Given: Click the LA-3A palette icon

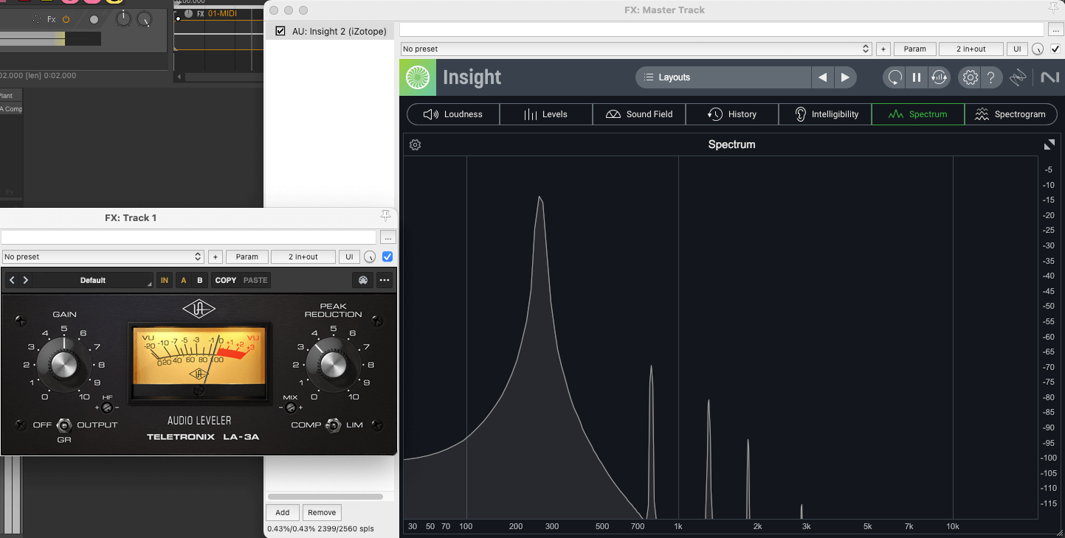Looking at the screenshot, I should pyautogui.click(x=362, y=280).
